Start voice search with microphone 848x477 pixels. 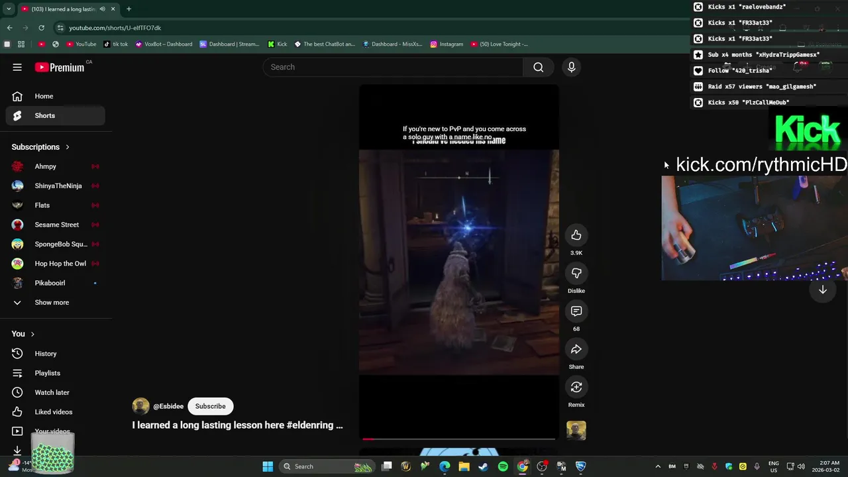[571, 67]
